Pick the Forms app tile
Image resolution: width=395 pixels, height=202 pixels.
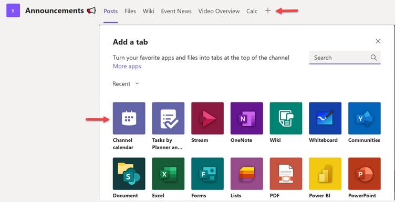(x=207, y=174)
